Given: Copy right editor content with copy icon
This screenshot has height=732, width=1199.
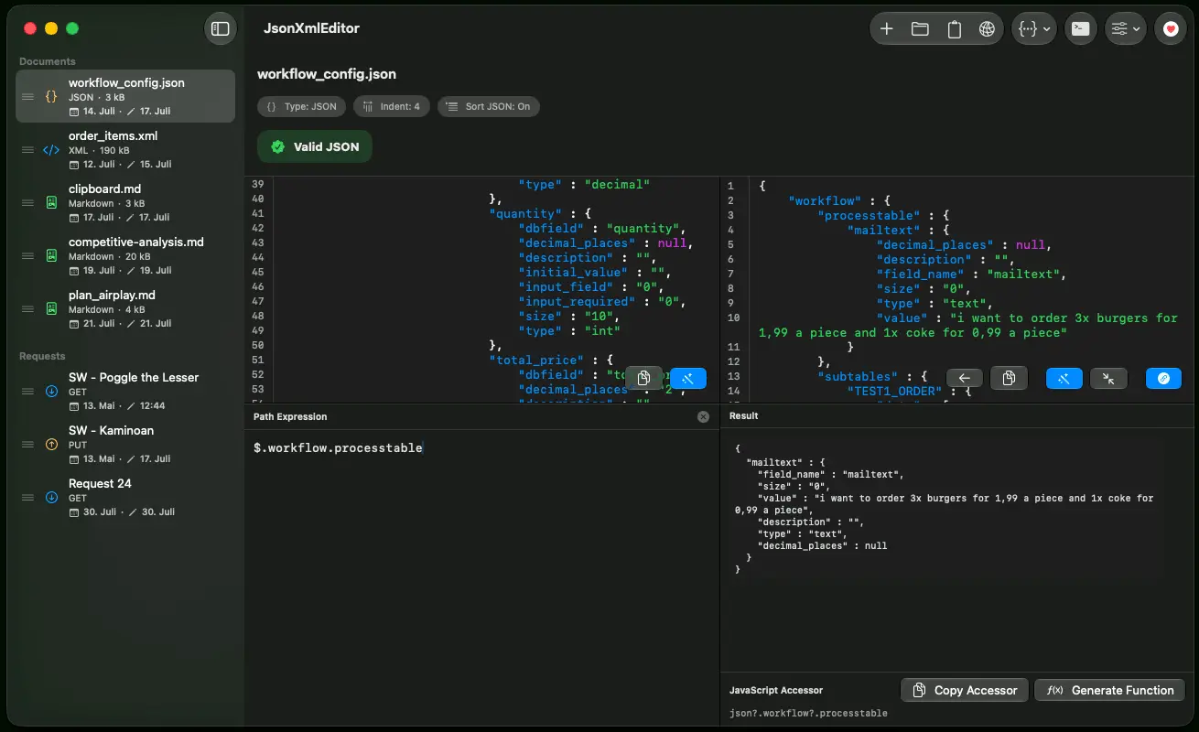Looking at the screenshot, I should [x=1009, y=378].
